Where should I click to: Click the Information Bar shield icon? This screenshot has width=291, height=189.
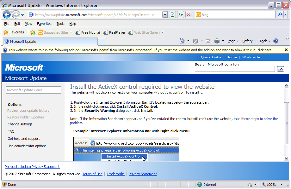5,50
